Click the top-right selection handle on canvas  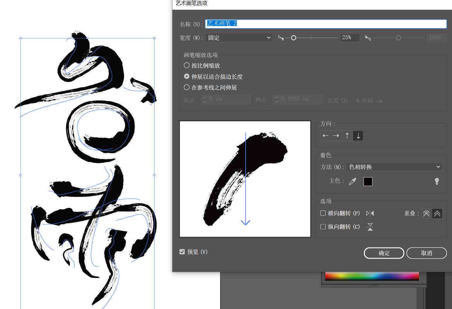154,38
